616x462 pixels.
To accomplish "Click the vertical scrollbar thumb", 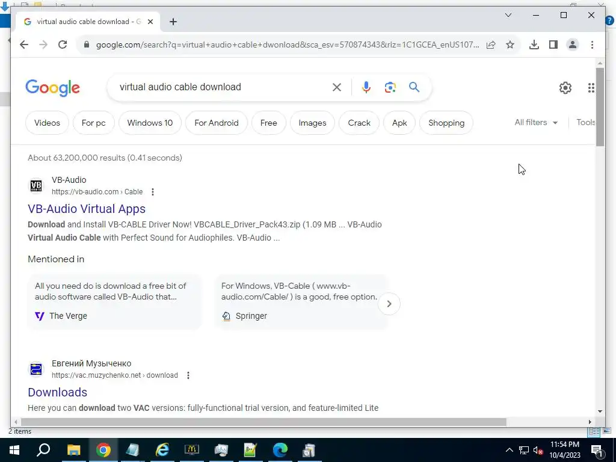I will [600, 107].
